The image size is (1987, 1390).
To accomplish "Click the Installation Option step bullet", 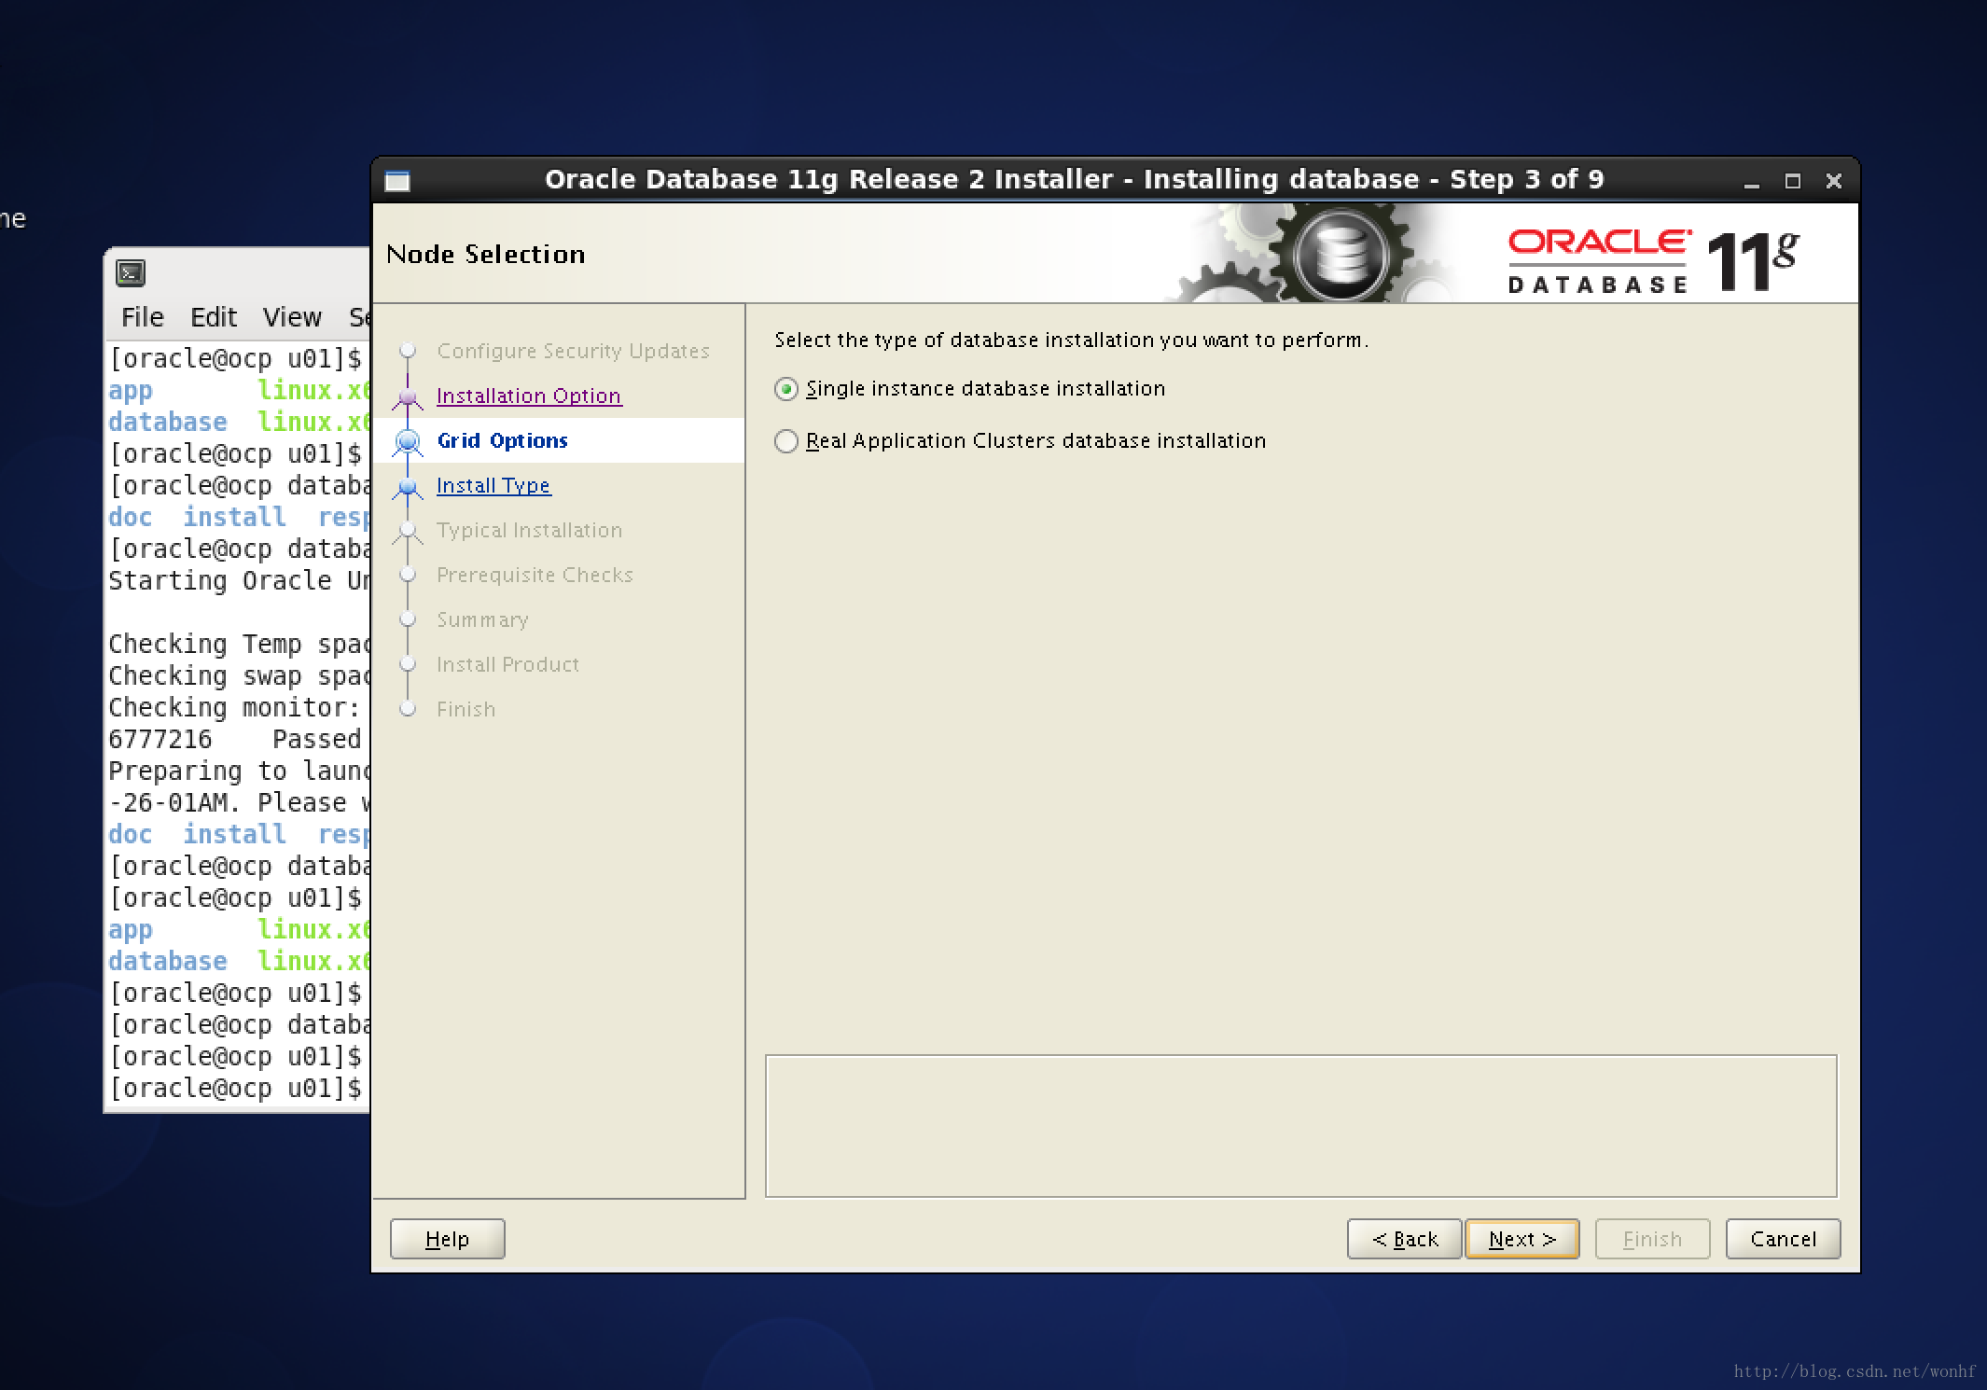I will pyautogui.click(x=408, y=396).
